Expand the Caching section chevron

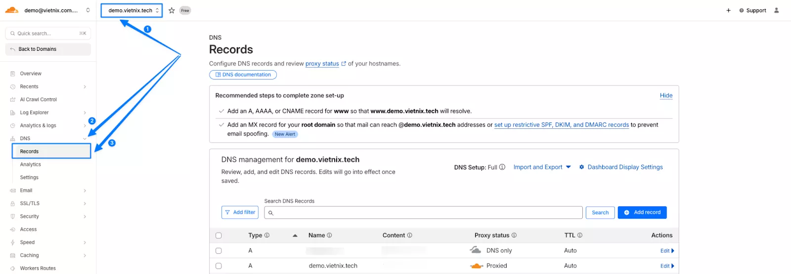pyautogui.click(x=85, y=256)
